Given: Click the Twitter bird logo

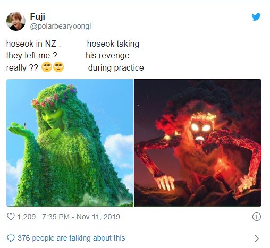Looking at the screenshot, I should click(256, 17).
